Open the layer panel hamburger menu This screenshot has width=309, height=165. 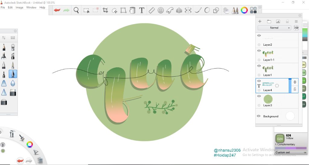pyautogui.click(x=296, y=21)
